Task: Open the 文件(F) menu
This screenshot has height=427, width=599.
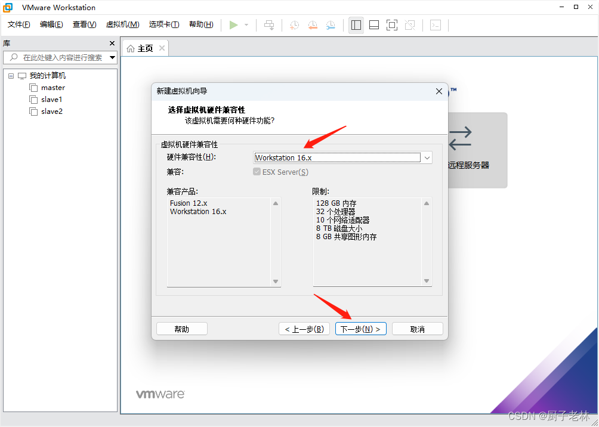Action: (x=18, y=24)
